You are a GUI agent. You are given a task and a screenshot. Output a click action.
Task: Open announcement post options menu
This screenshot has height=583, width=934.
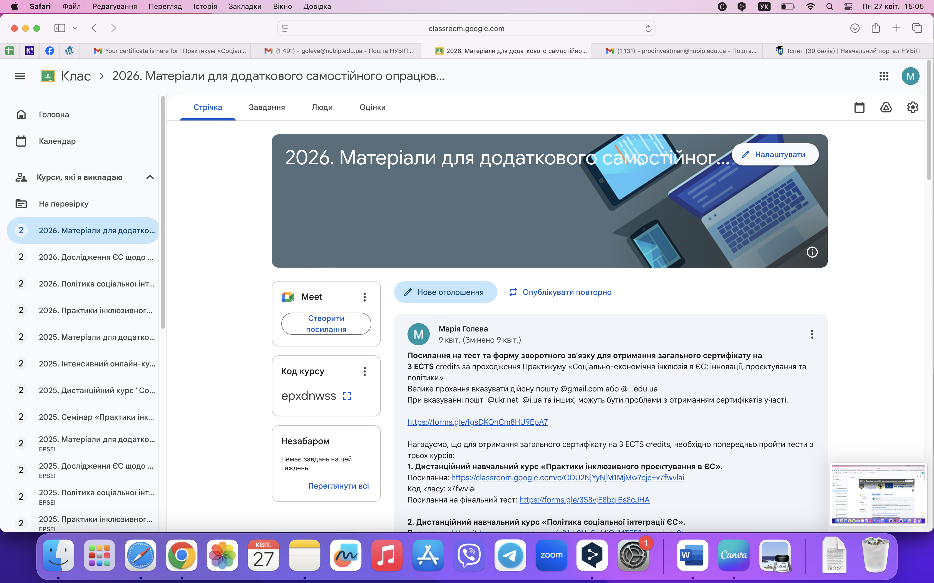[x=812, y=334]
